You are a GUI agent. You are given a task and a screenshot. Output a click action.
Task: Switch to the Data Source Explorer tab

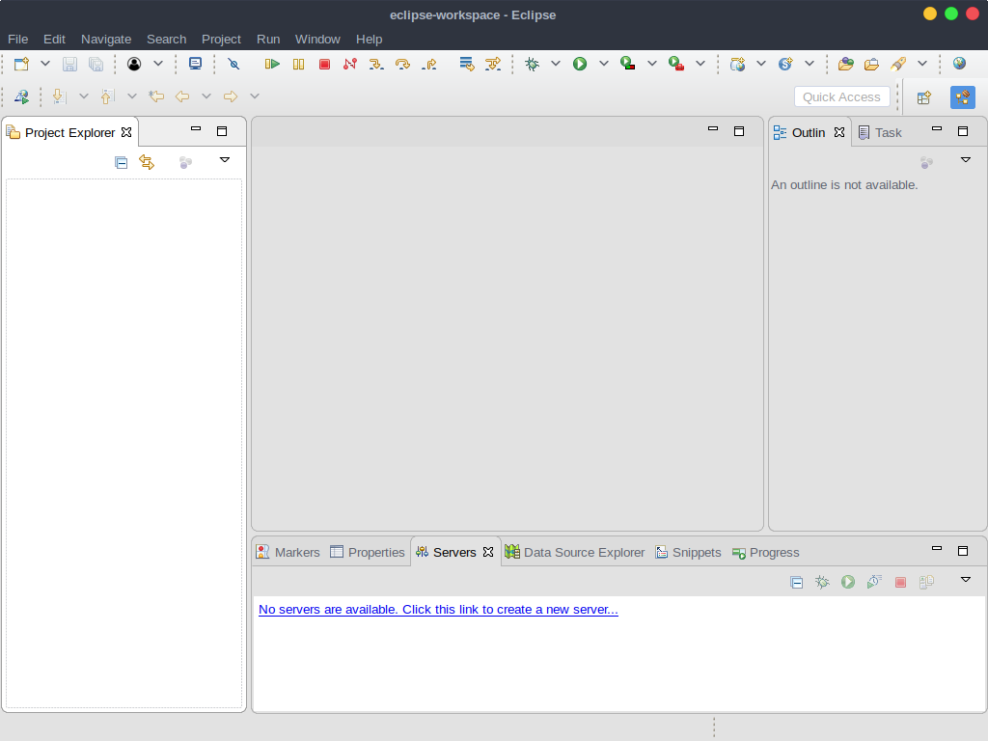point(575,553)
